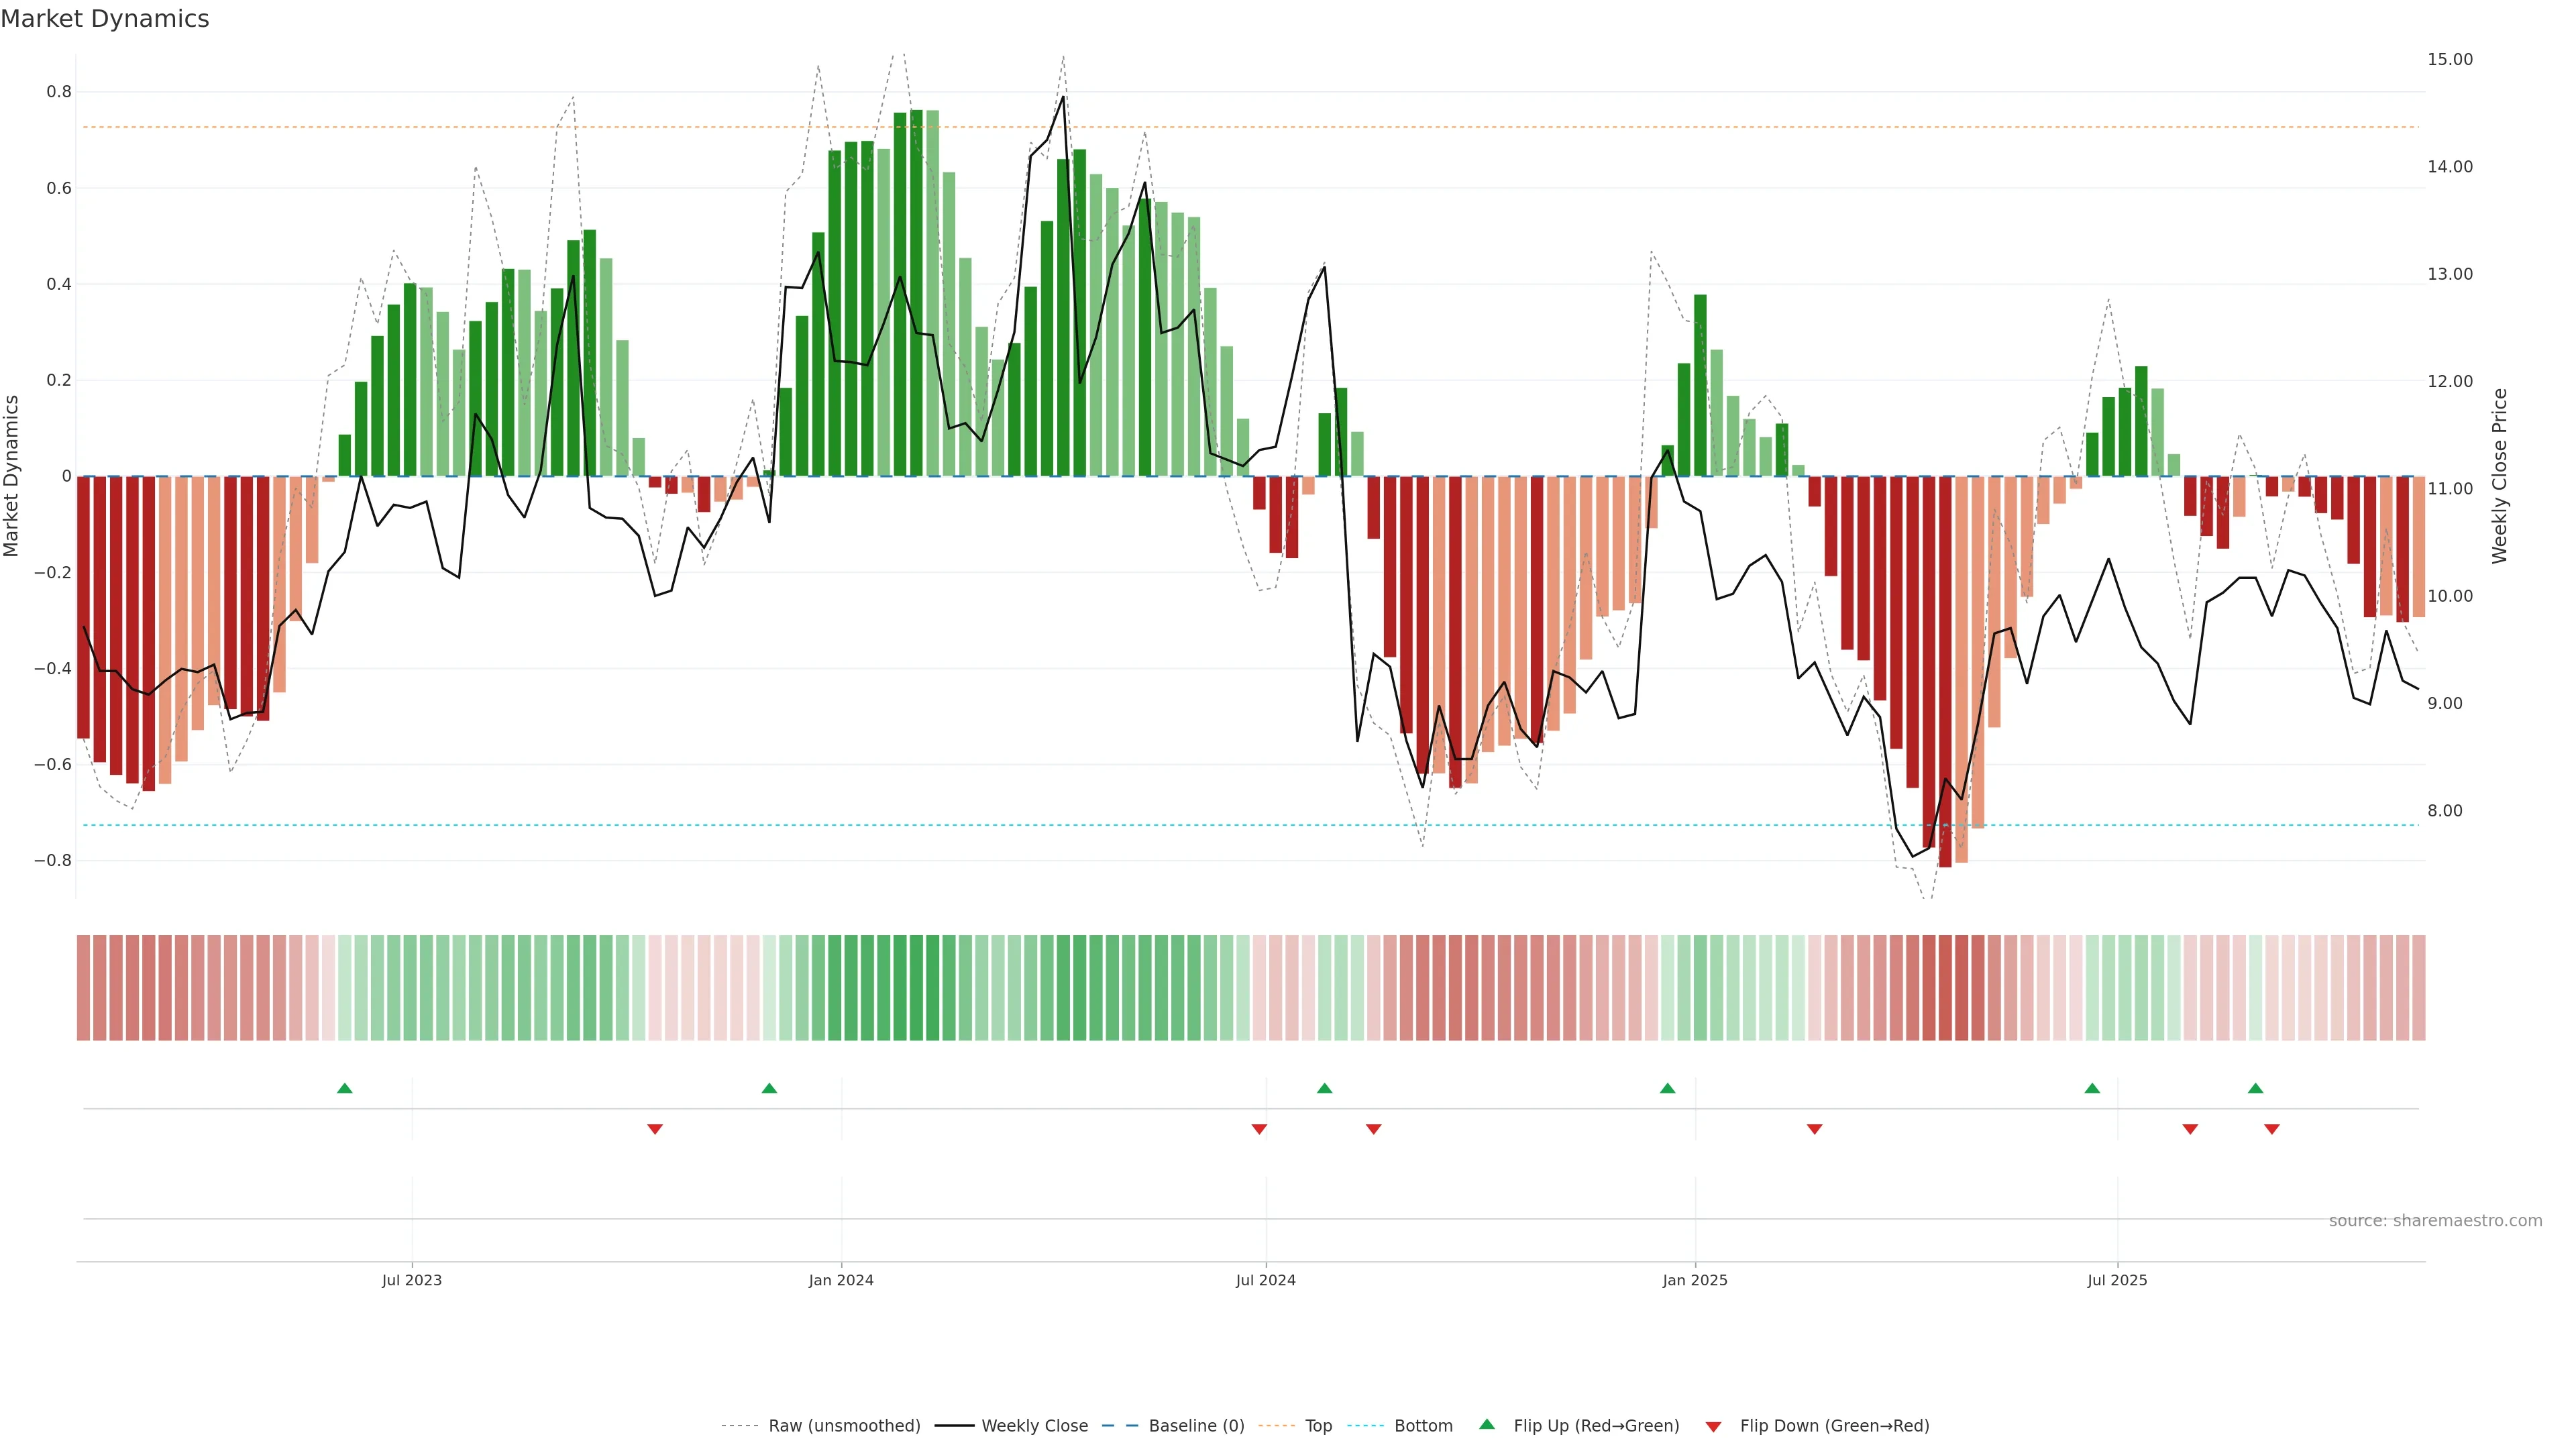Click the source sharemaestro.com text

click(x=2435, y=1221)
